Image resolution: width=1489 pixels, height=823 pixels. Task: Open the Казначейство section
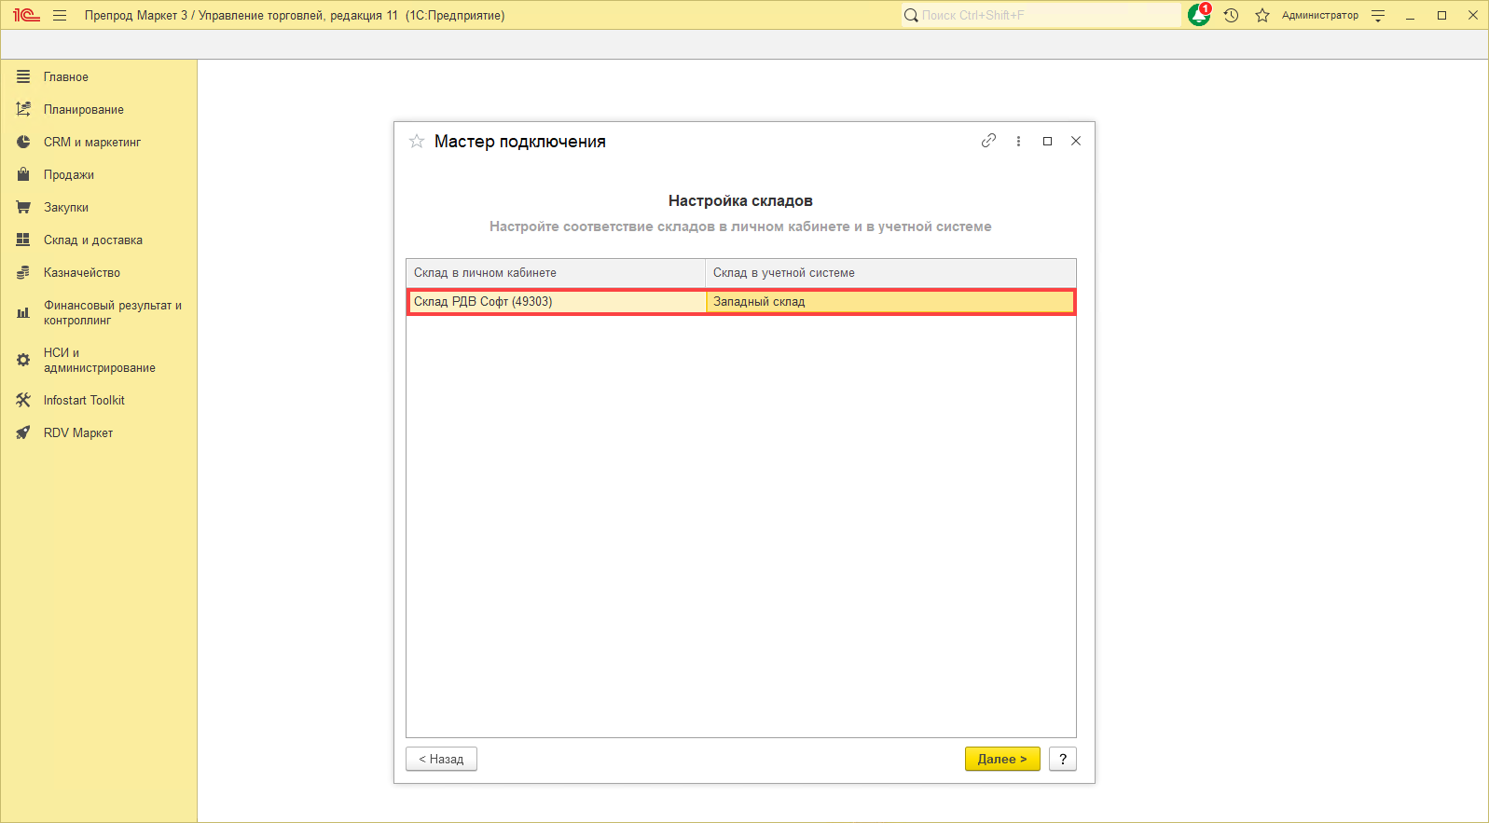point(82,272)
